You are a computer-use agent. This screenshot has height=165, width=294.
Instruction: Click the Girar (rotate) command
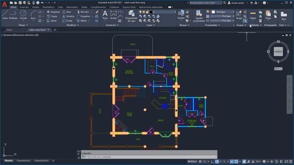(67, 12)
